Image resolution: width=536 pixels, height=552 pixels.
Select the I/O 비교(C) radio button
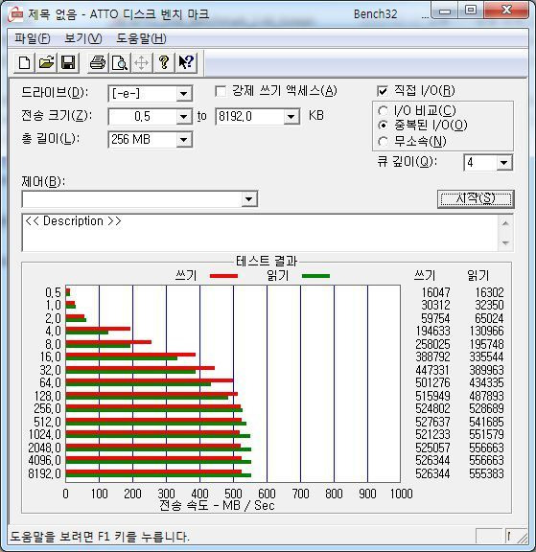click(x=383, y=111)
